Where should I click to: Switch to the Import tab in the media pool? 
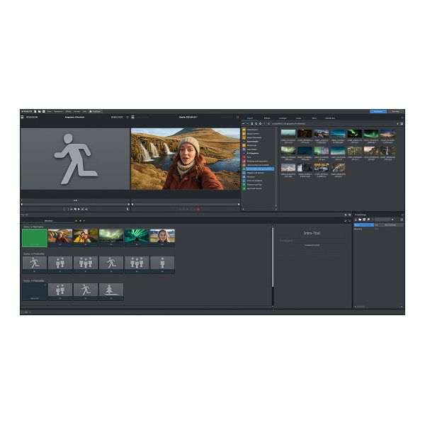click(x=250, y=118)
